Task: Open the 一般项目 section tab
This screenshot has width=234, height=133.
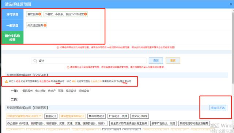Action: pos(12,25)
